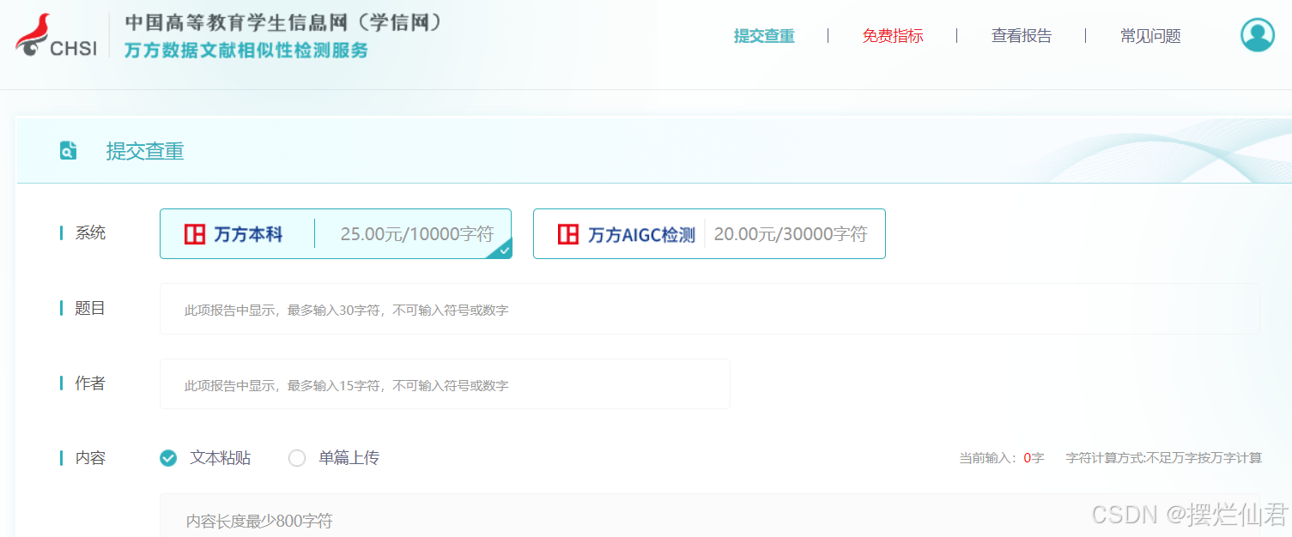Viewport: 1292px width, 537px height.
Task: Open the 提交查重 navigation tab
Action: 764,36
